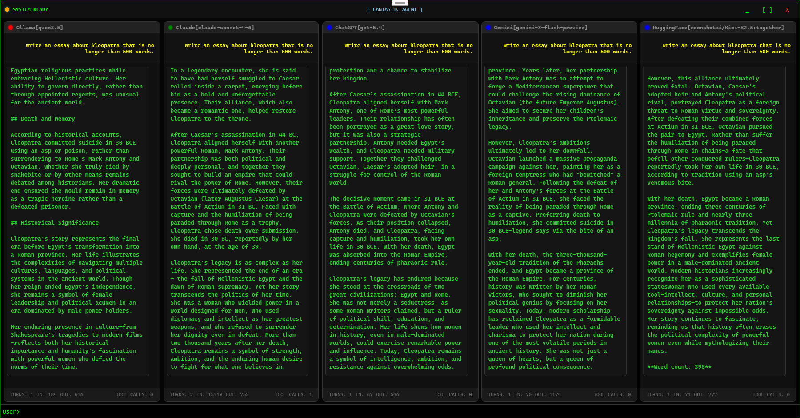Click the drag handle above FANTASTIC AGENT

coord(400,3)
